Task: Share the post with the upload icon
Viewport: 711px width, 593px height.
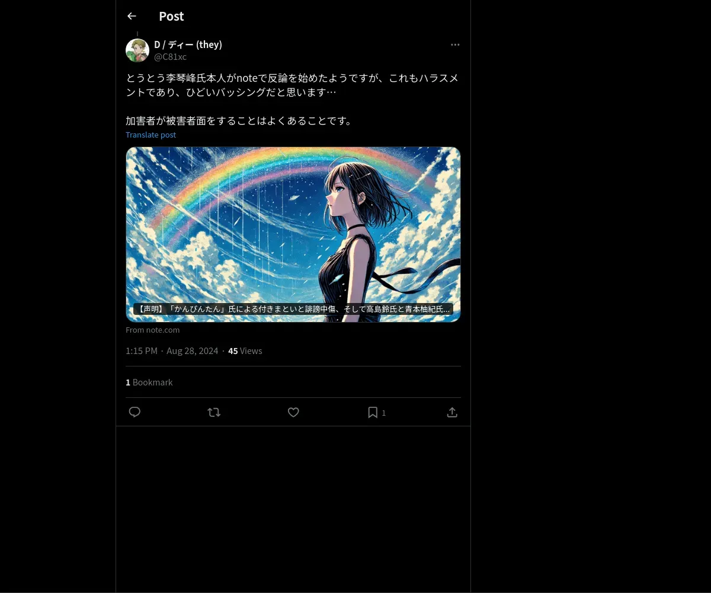Action: coord(452,412)
